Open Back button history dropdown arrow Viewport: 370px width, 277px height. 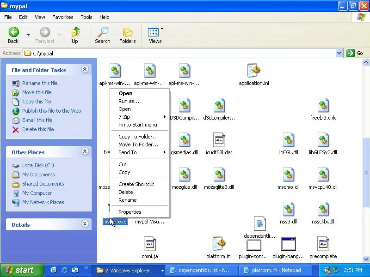(28, 35)
